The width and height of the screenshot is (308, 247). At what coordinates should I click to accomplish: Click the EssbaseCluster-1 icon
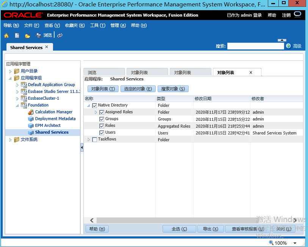[24, 98]
